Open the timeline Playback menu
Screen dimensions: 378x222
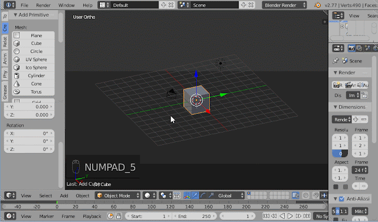point(92,216)
